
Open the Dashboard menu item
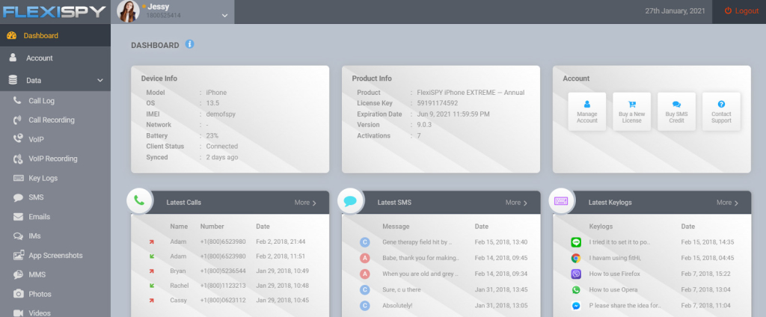55,35
